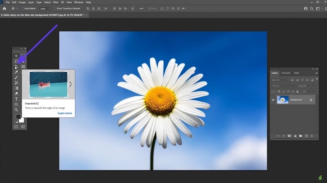Select the Crop tool

[16, 67]
